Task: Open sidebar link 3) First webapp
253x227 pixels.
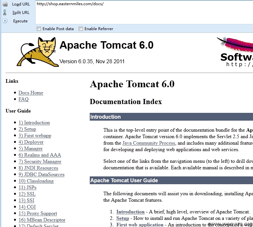Action: click(x=35, y=136)
